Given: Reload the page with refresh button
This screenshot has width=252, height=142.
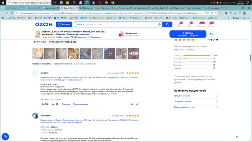Looking at the screenshot, I should 7,13.
